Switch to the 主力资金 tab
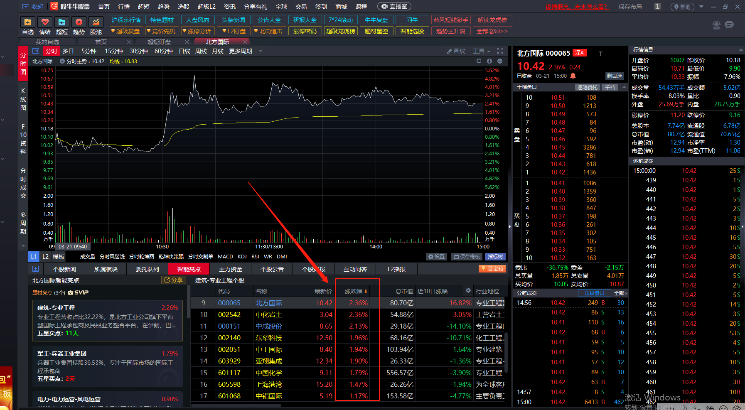 (231, 269)
